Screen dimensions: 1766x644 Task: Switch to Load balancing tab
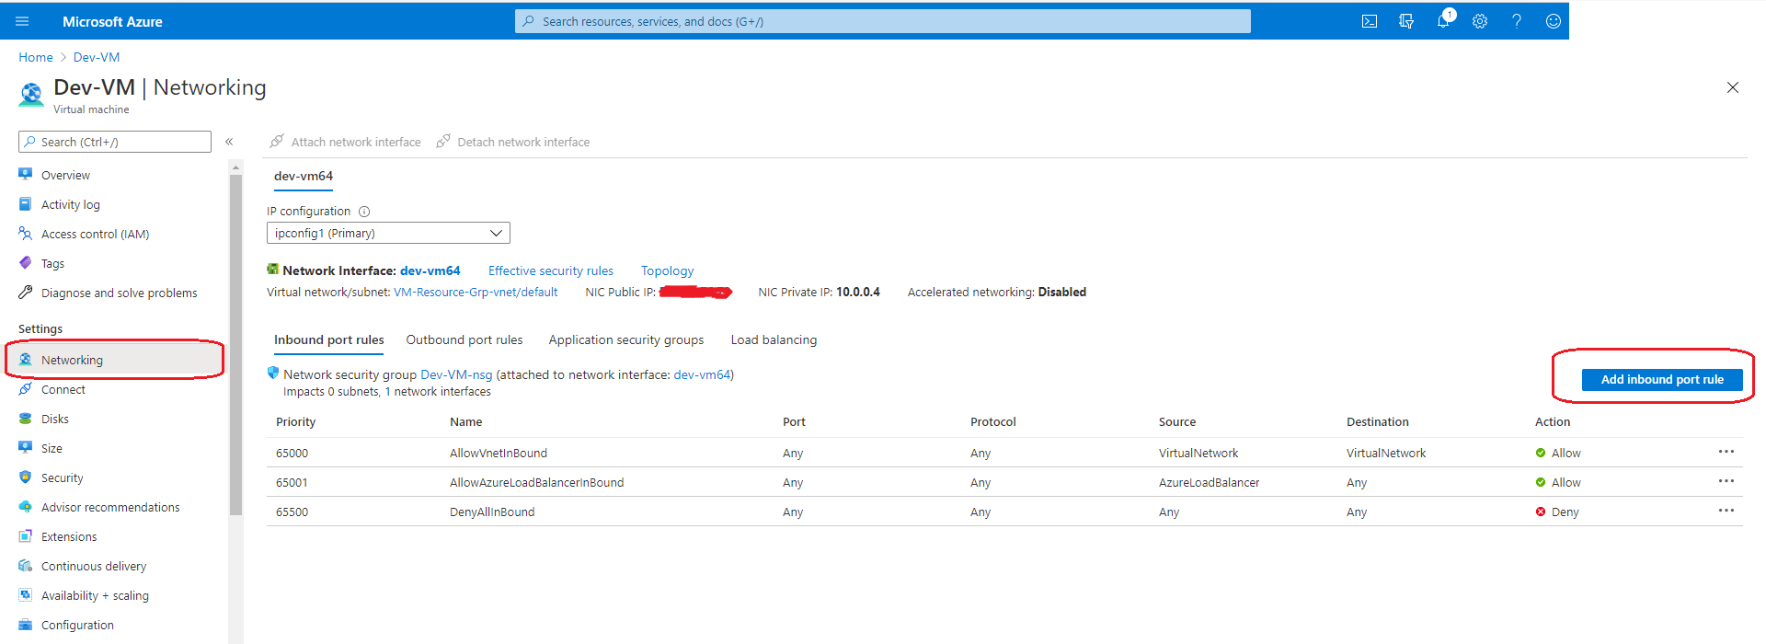coord(774,340)
